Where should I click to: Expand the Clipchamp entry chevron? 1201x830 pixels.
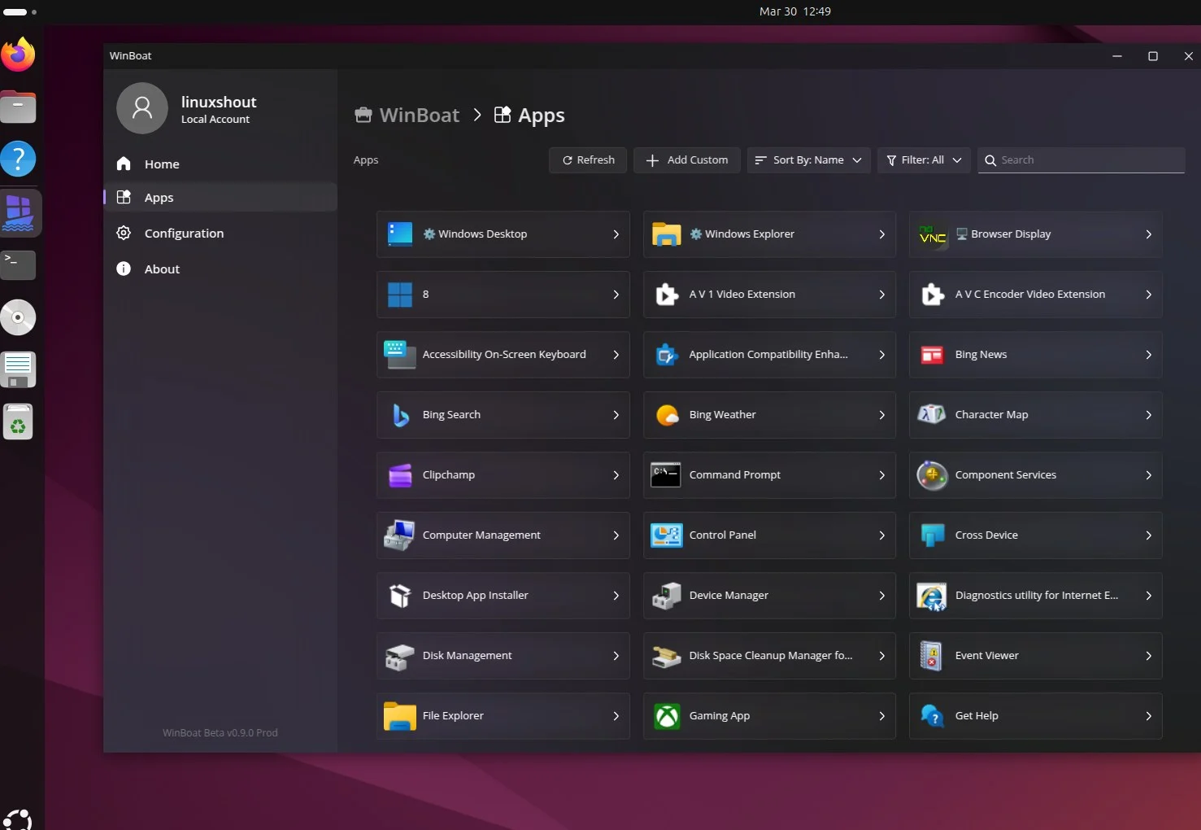(x=616, y=475)
